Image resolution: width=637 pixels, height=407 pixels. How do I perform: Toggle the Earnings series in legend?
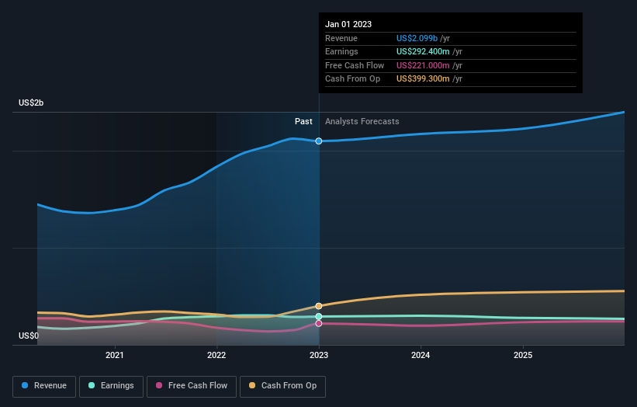click(111, 385)
